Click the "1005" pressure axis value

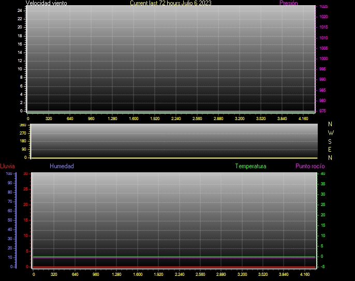pyautogui.click(x=323, y=48)
